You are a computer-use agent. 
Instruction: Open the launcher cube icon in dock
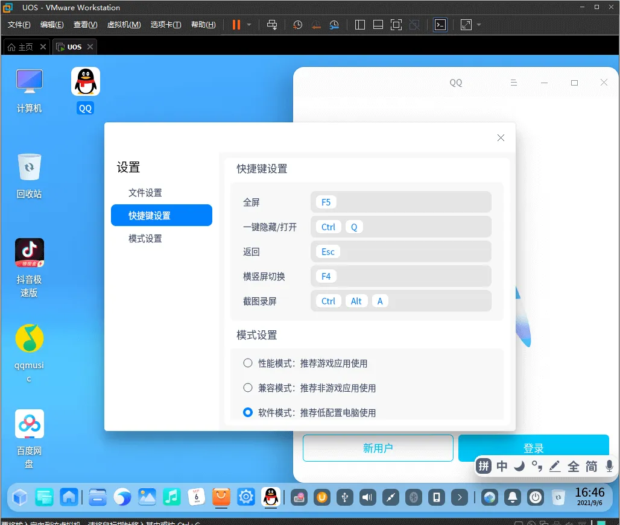coord(20,497)
